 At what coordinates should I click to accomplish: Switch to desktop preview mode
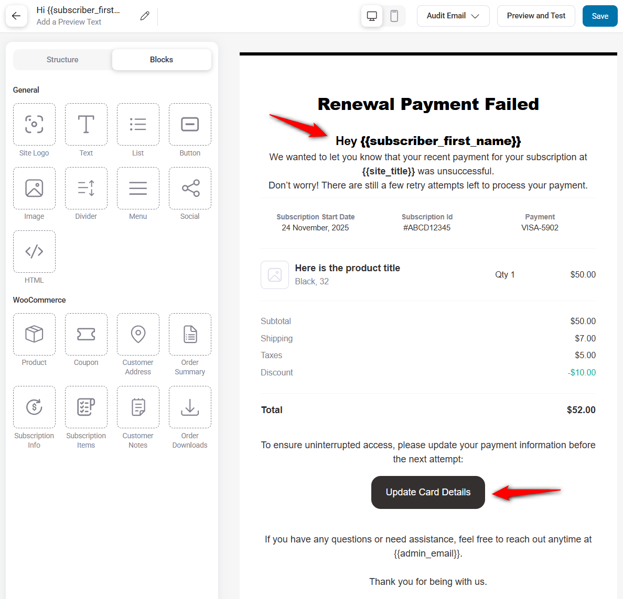(371, 16)
